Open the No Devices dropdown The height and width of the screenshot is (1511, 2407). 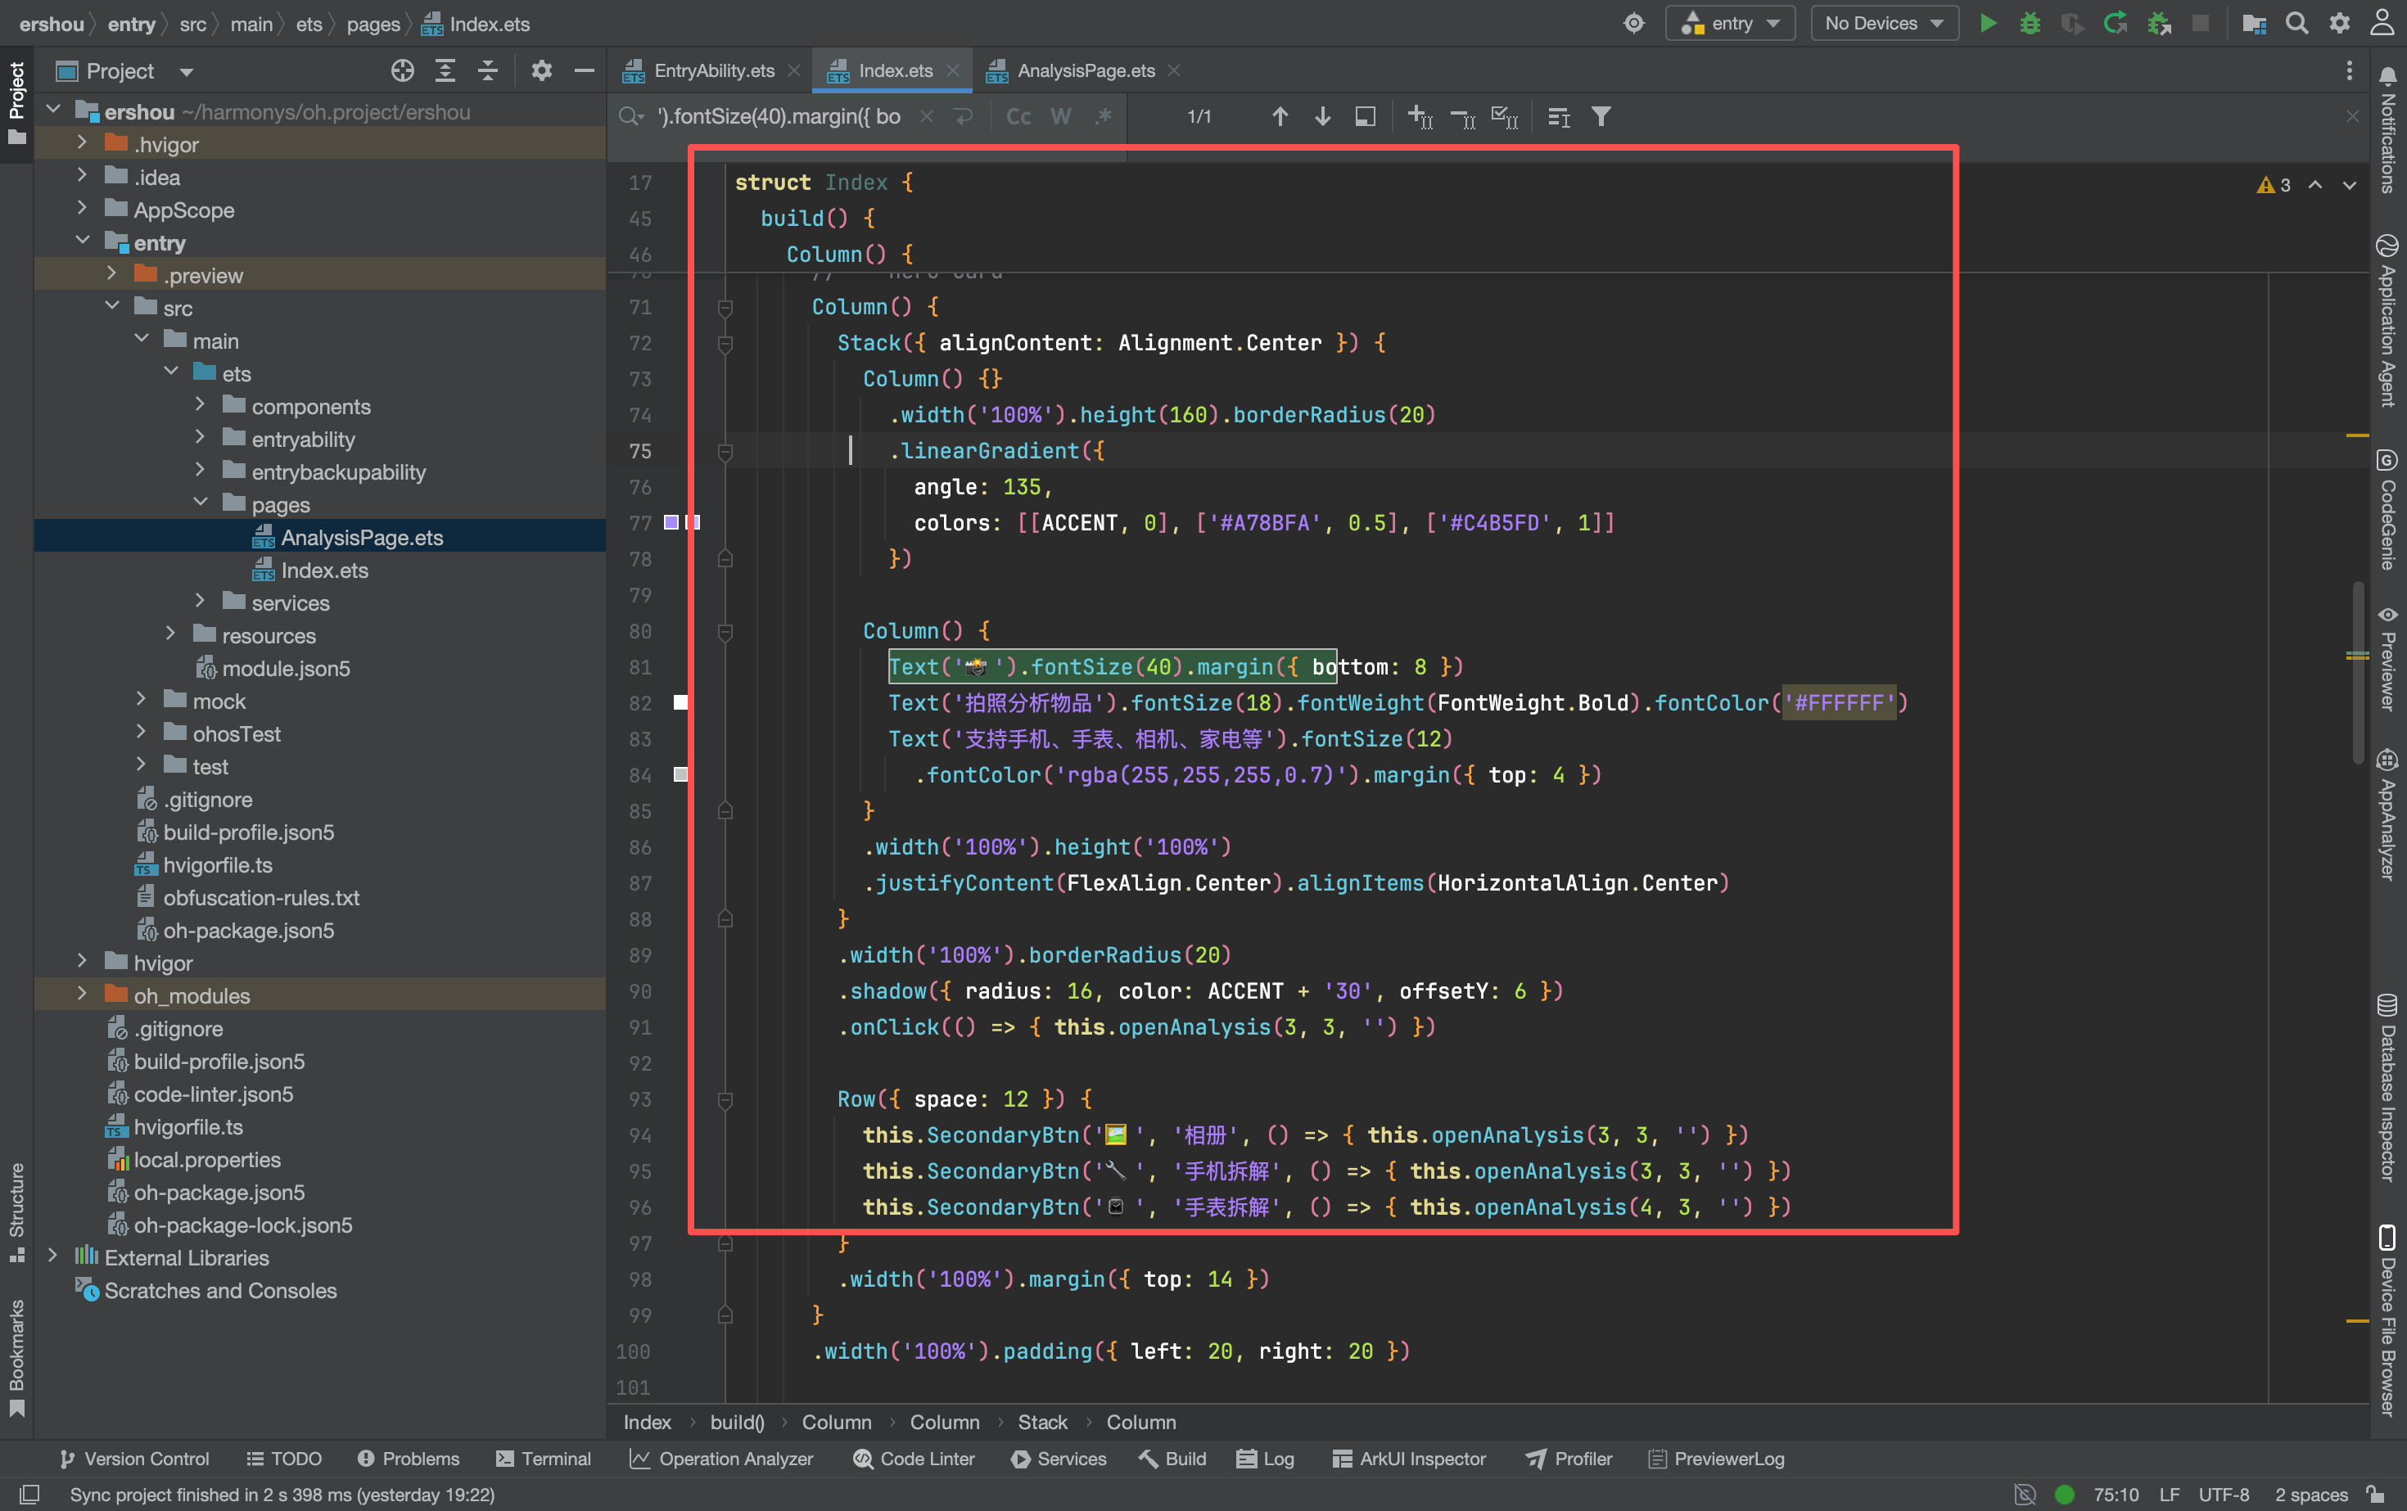click(1883, 23)
